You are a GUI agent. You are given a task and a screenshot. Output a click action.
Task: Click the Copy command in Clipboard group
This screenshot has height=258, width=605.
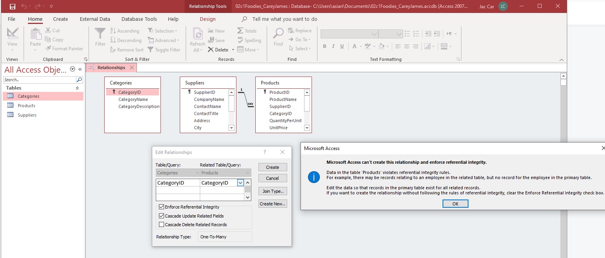pos(54,39)
